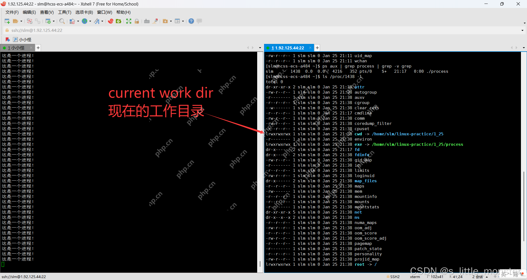Open the address bar history dropdown
This screenshot has width=527, height=280.
[522, 30]
